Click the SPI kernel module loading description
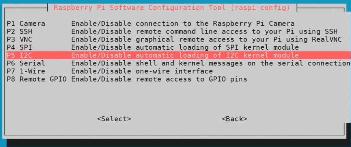Viewport: 351px width, 147px height. coord(185,47)
